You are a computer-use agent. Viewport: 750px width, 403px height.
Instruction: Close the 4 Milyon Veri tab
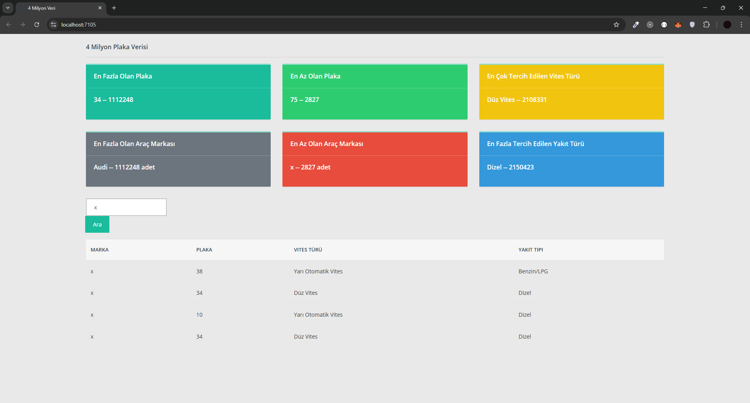[x=100, y=8]
